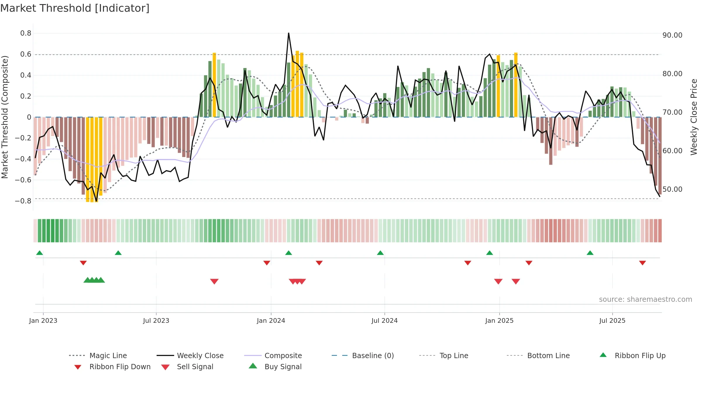Click the gold composite bar in Oct 2023
The height and width of the screenshot is (394, 702).
214,85
